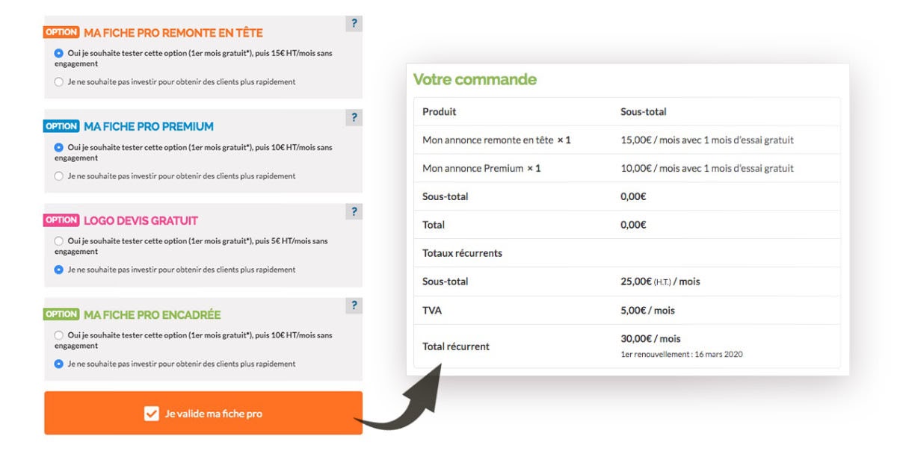Open help for Ma Fiche Pro Remonte En Tête
This screenshot has height=454, width=897.
tap(353, 23)
